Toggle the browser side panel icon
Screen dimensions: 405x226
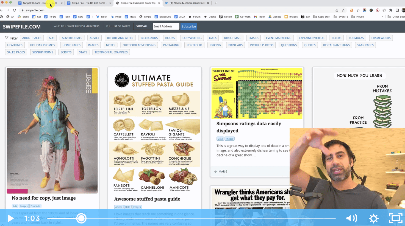tap(397, 10)
